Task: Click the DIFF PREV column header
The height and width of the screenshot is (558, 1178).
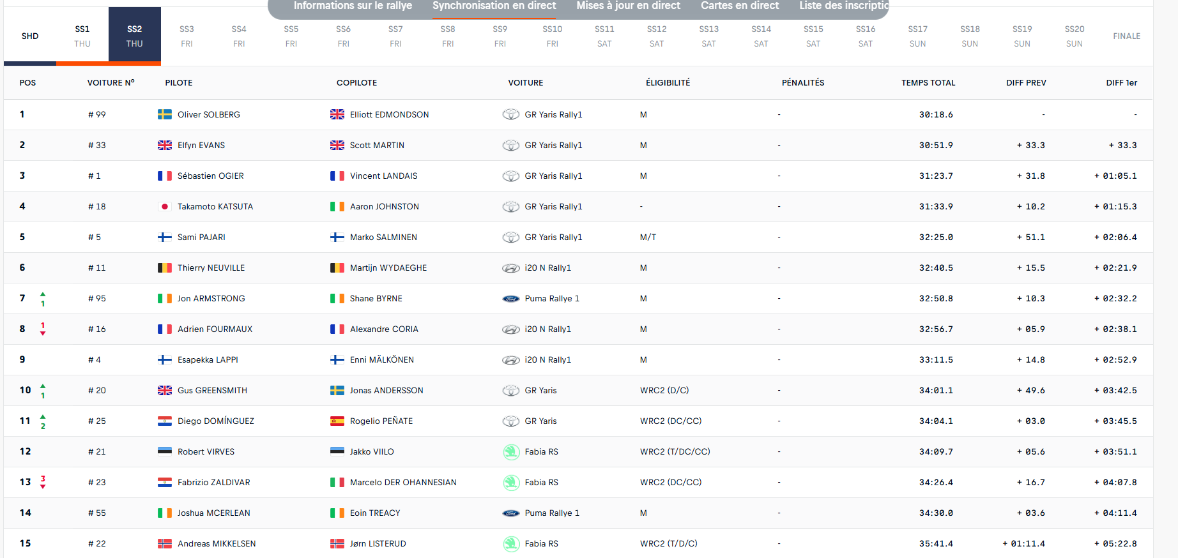Action: click(x=1026, y=83)
